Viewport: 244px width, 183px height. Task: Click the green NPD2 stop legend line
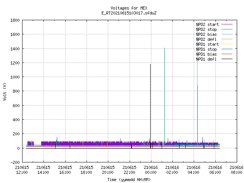[x=227, y=29]
